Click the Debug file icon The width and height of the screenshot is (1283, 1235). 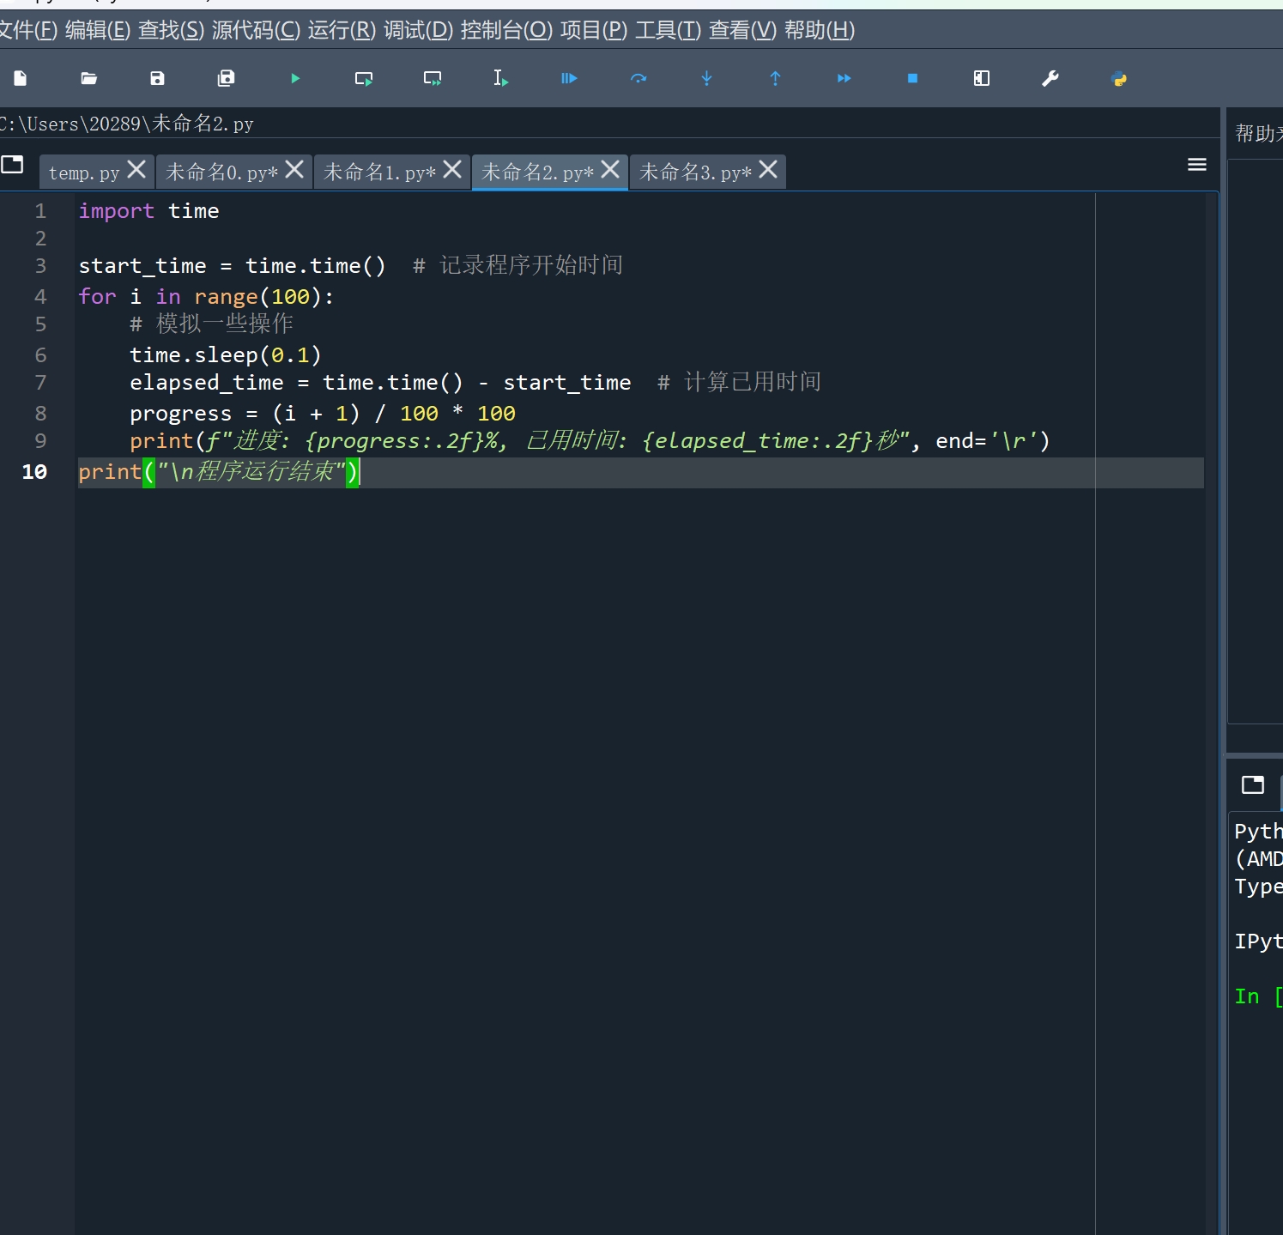click(569, 78)
